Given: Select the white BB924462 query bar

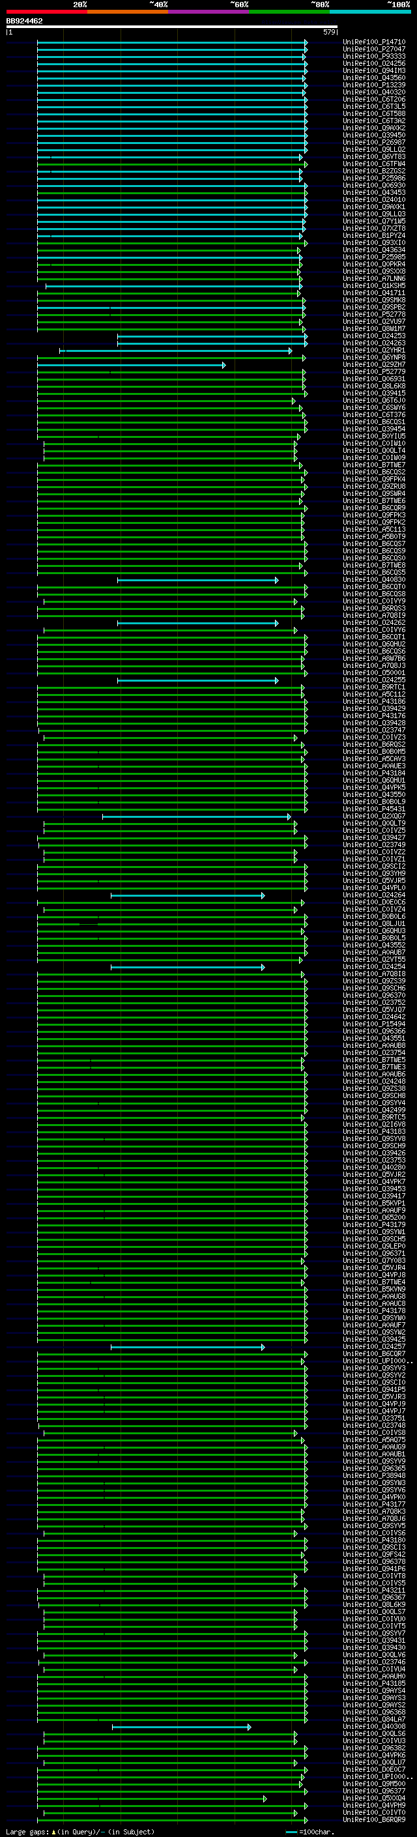Looking at the screenshot, I should [x=172, y=26].
